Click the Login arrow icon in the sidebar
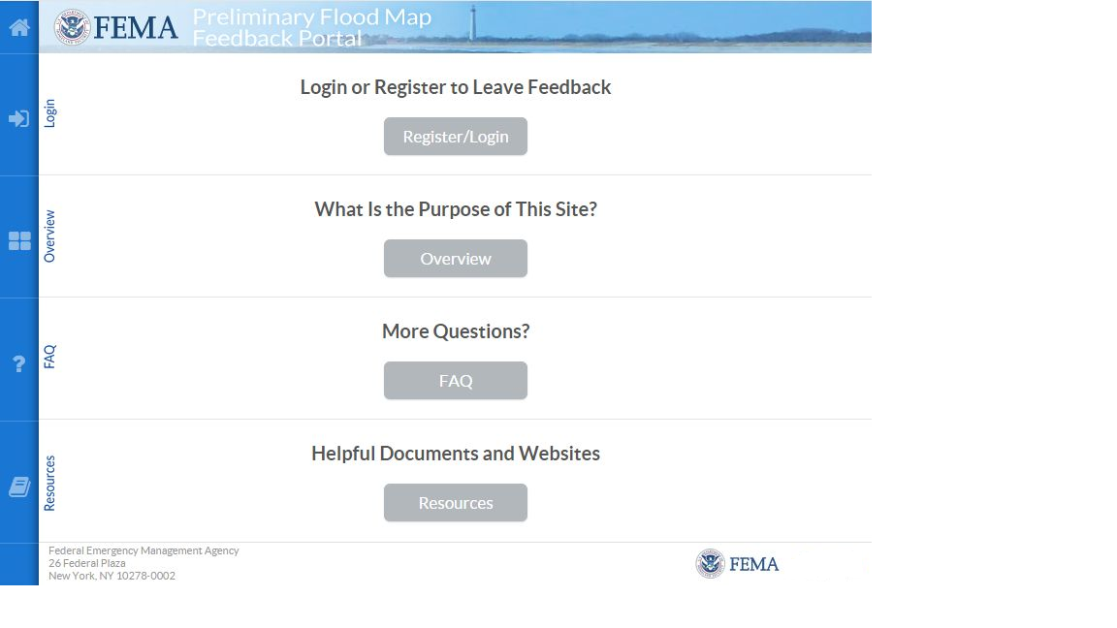Viewport: 1117px width, 628px height. (x=19, y=118)
